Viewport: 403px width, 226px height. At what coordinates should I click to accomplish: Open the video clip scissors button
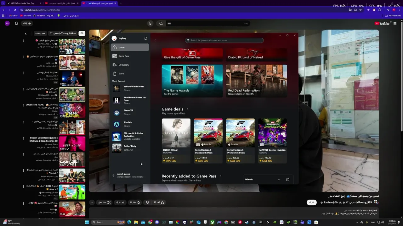[x=105, y=202]
